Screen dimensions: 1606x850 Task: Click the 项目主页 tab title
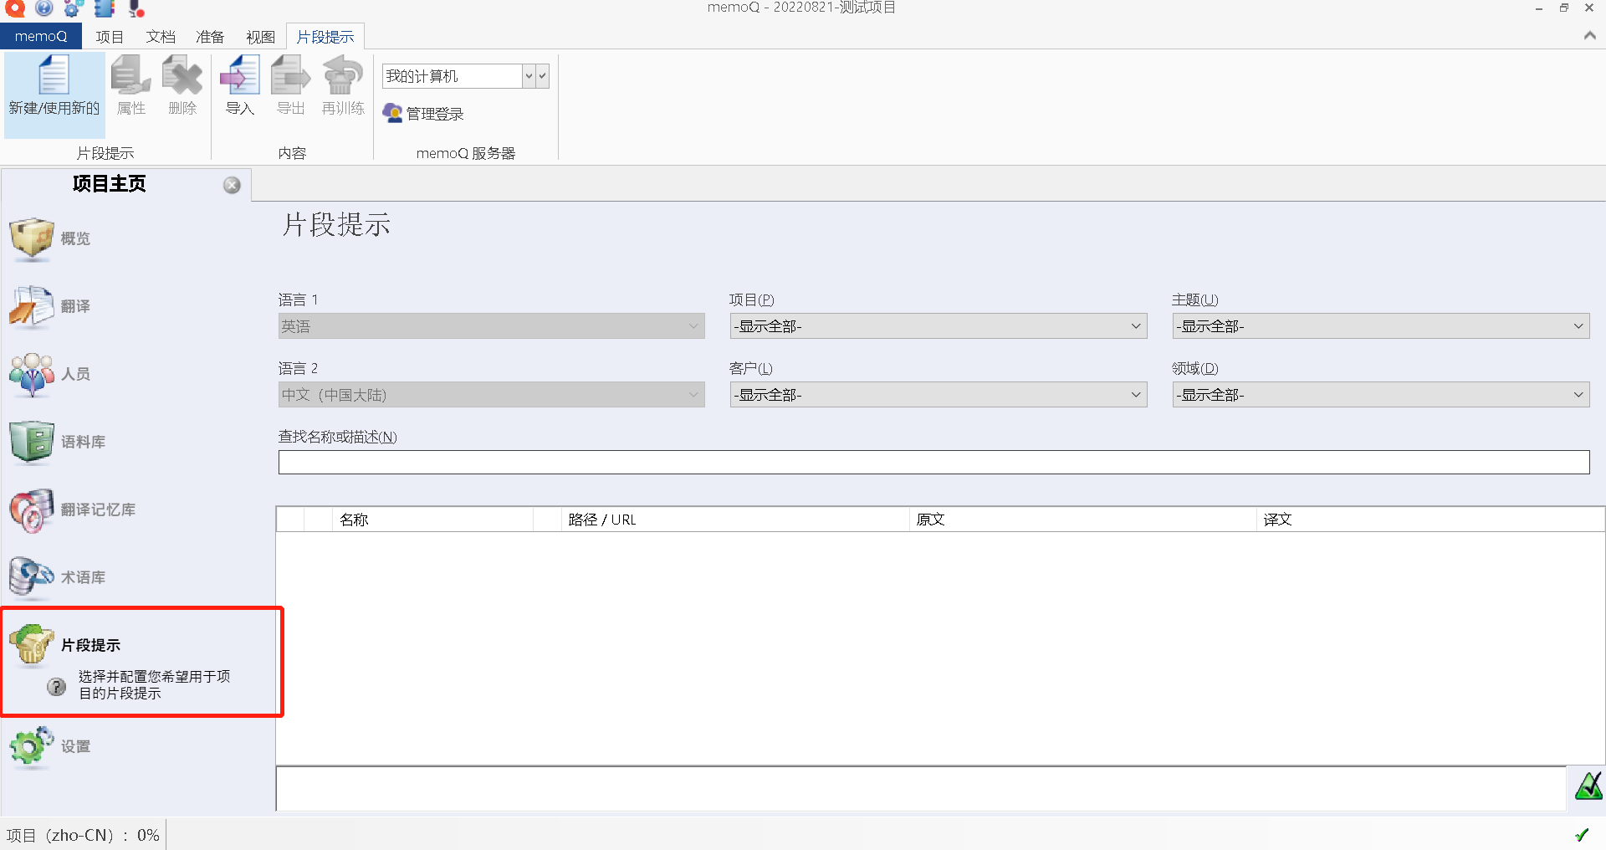click(109, 184)
